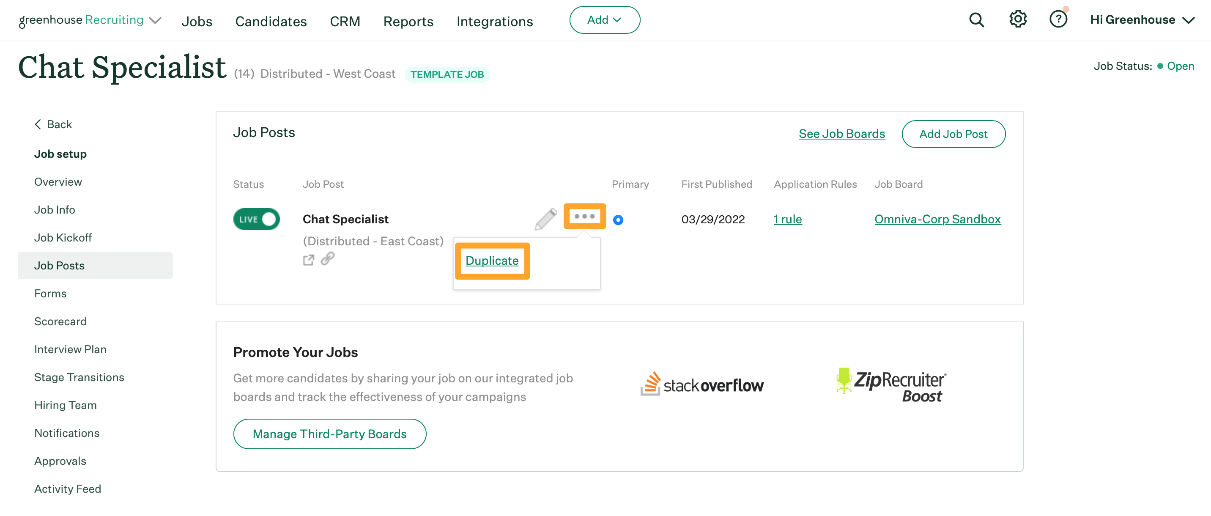The width and height of the screenshot is (1211, 516).
Task: Click the ZipRecruiter Boost logo
Action: 891,386
